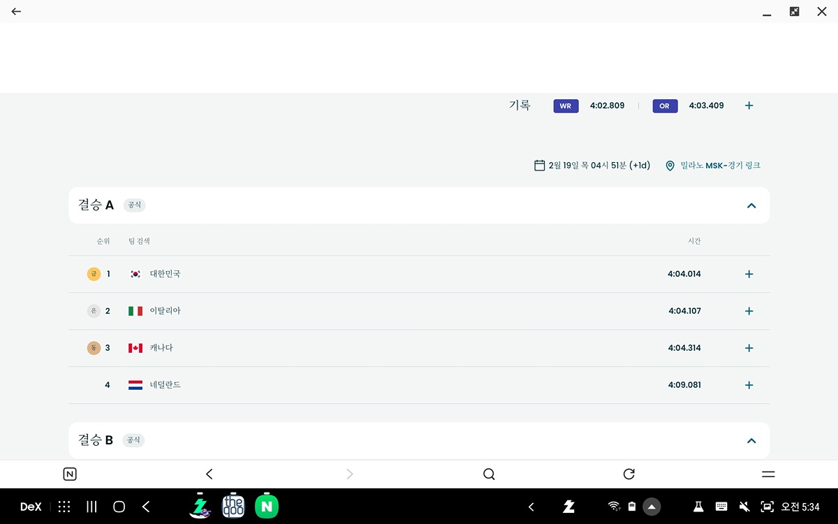Open the DeX apps grid launcher

(x=64, y=507)
